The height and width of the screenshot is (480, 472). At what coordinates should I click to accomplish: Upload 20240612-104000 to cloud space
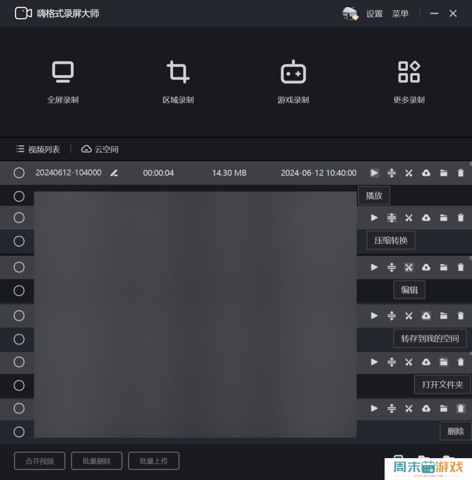click(426, 173)
